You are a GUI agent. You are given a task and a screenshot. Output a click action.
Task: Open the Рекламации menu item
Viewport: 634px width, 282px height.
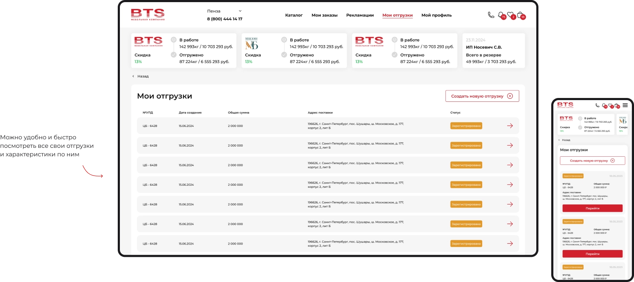(360, 15)
